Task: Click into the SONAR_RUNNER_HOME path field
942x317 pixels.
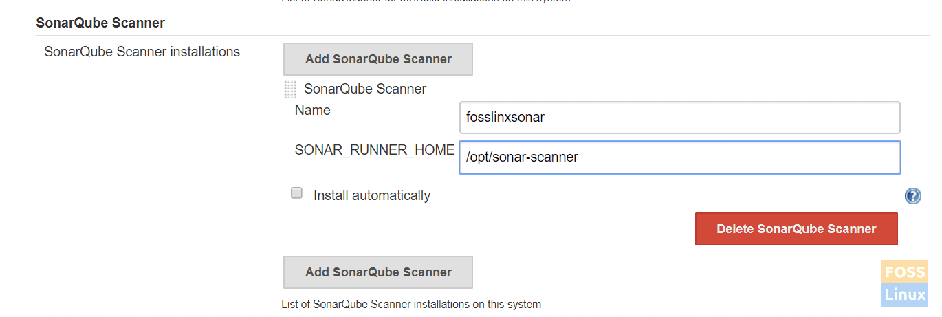Action: coord(679,157)
